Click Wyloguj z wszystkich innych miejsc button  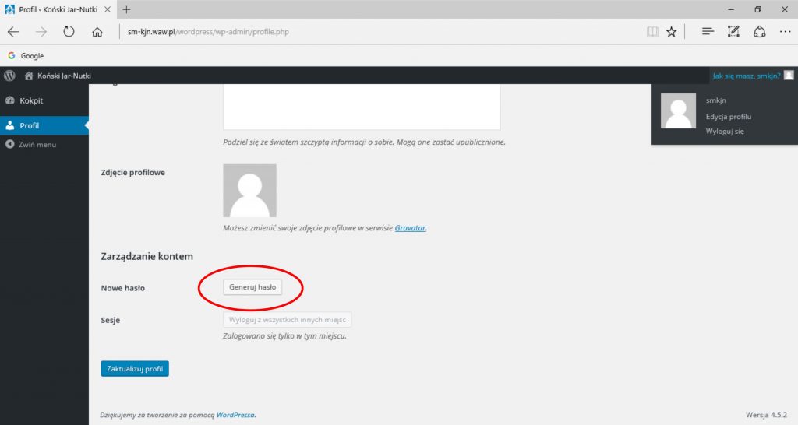[287, 320]
